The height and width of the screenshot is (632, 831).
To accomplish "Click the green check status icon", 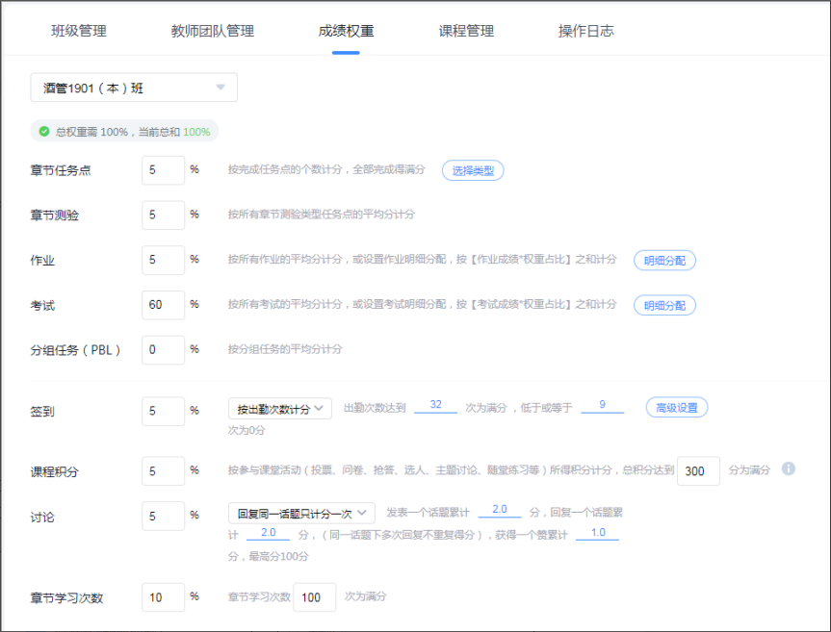I will [44, 131].
